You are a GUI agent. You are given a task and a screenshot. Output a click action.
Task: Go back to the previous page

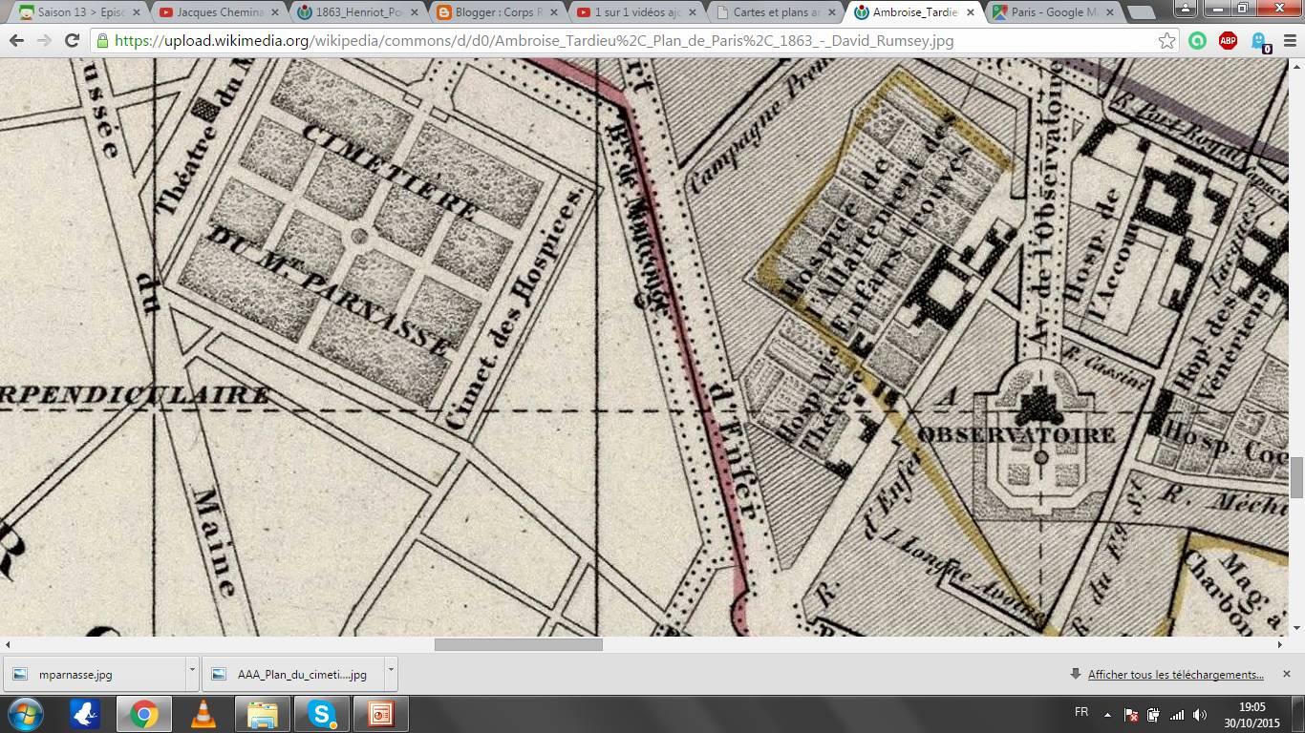coord(16,41)
